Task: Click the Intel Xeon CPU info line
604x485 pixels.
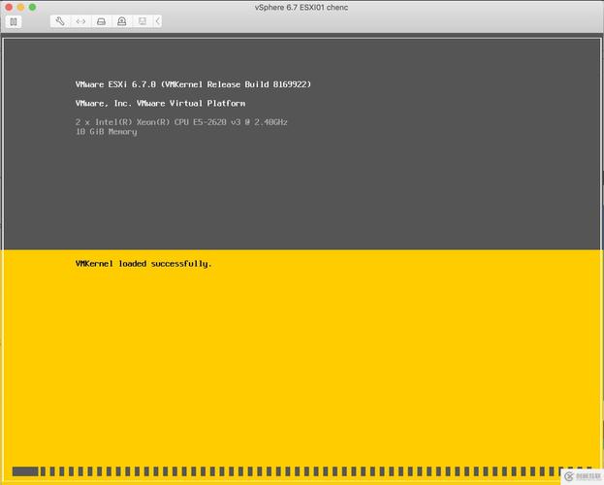Action: tap(181, 122)
